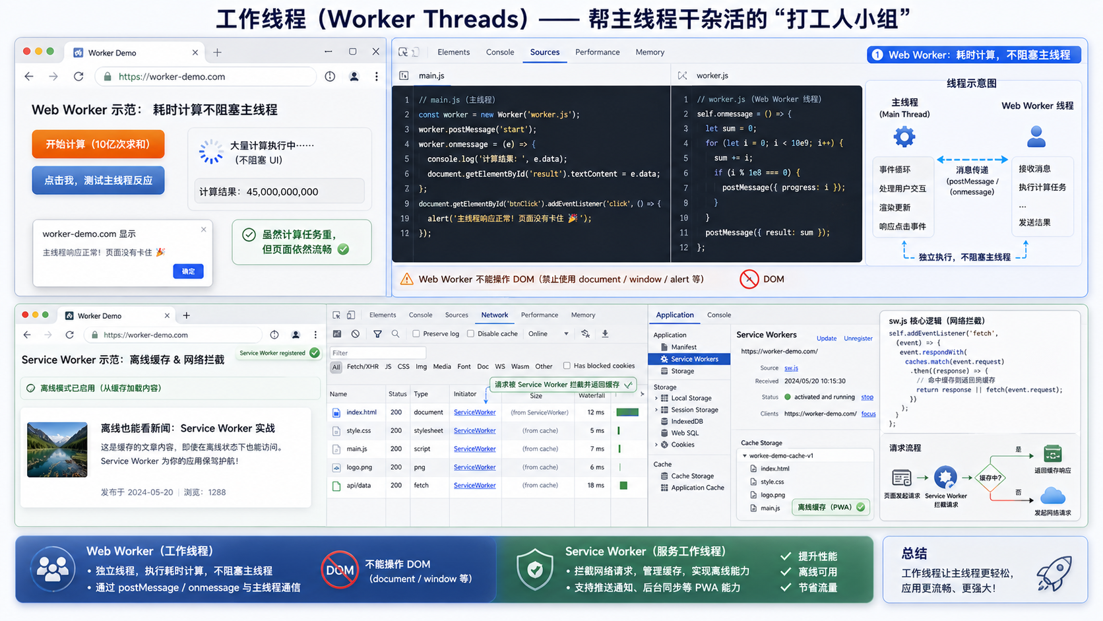1103x621 pixels.
Task: Enable the Disable cache checkbox
Action: [470, 334]
